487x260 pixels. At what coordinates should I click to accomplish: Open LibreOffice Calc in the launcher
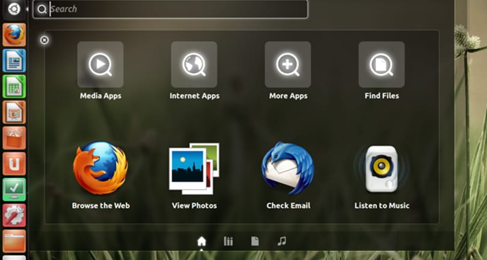tap(14, 87)
